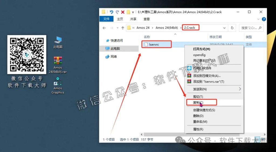The height and width of the screenshot is (152, 276).
Task: Open Explorer help question mark icon
Action: (x=264, y=19)
